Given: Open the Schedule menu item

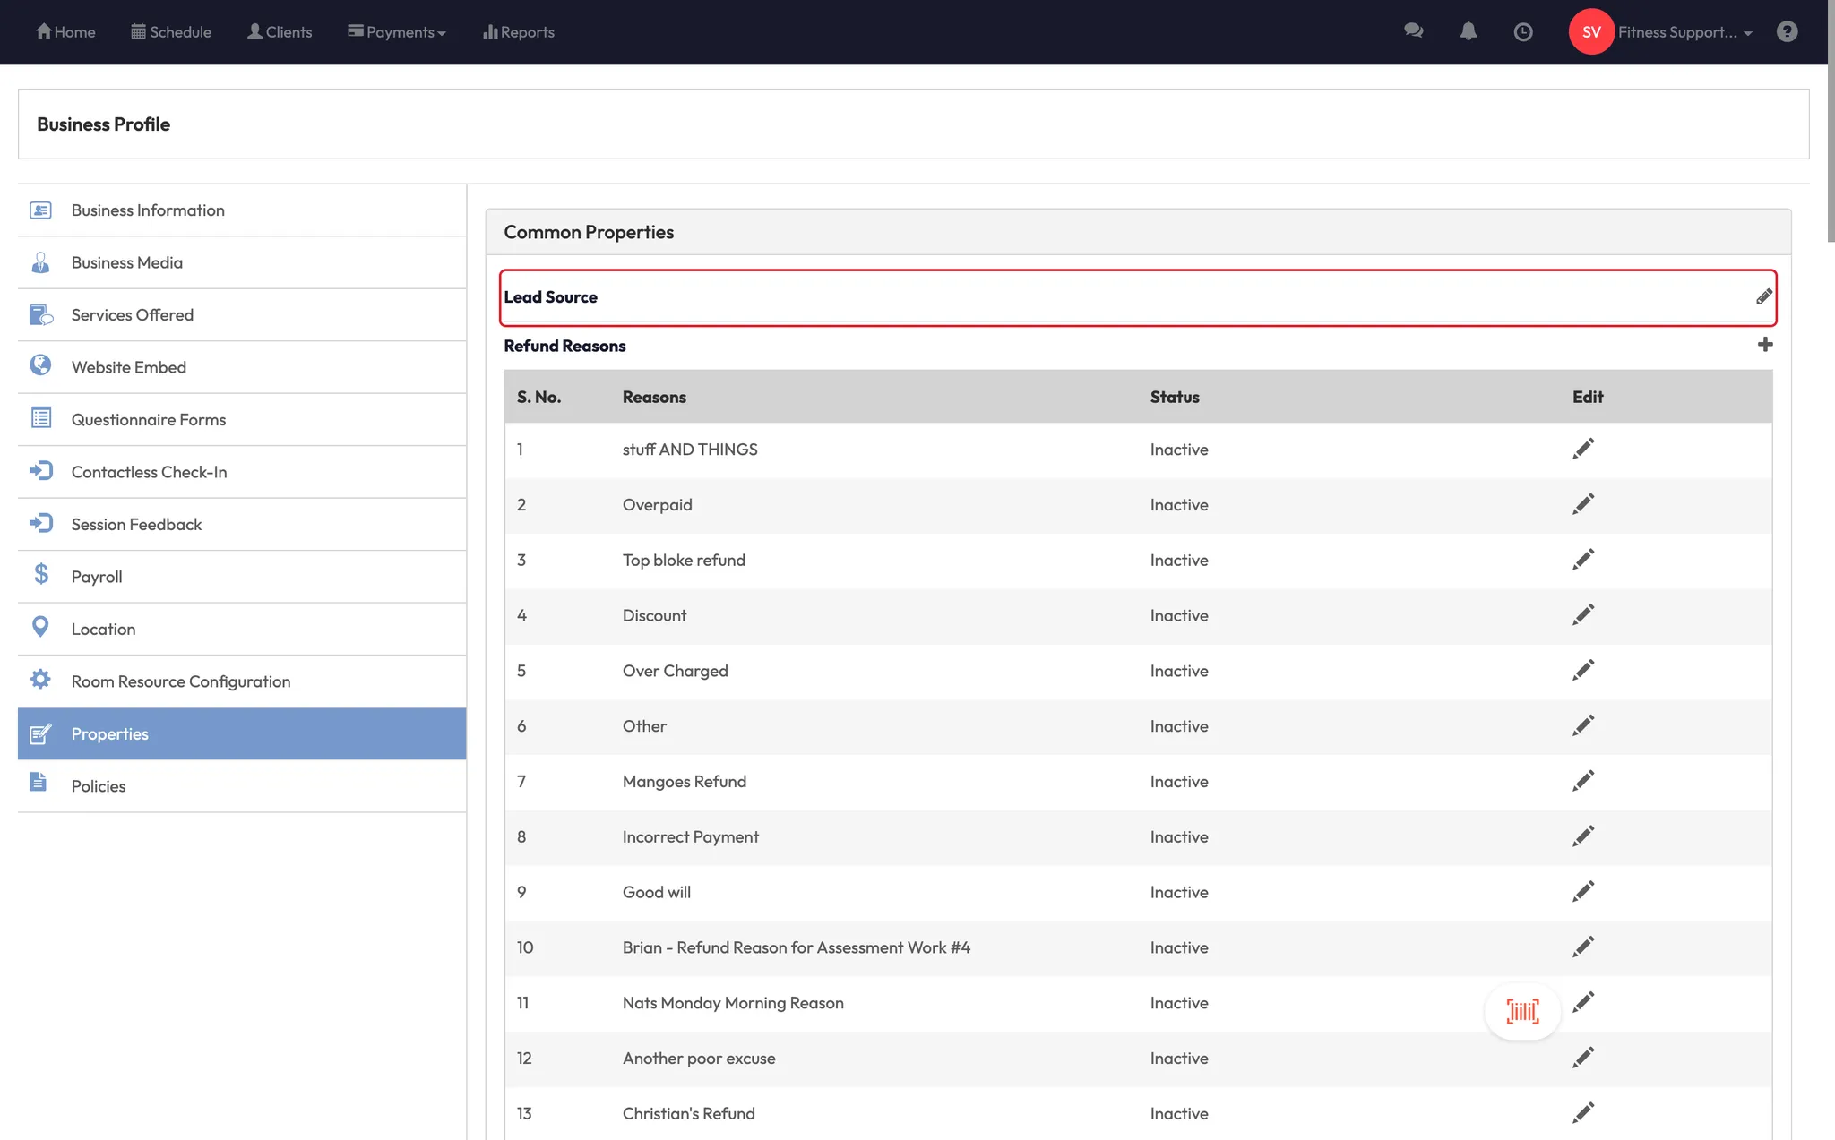Looking at the screenshot, I should click(x=171, y=32).
